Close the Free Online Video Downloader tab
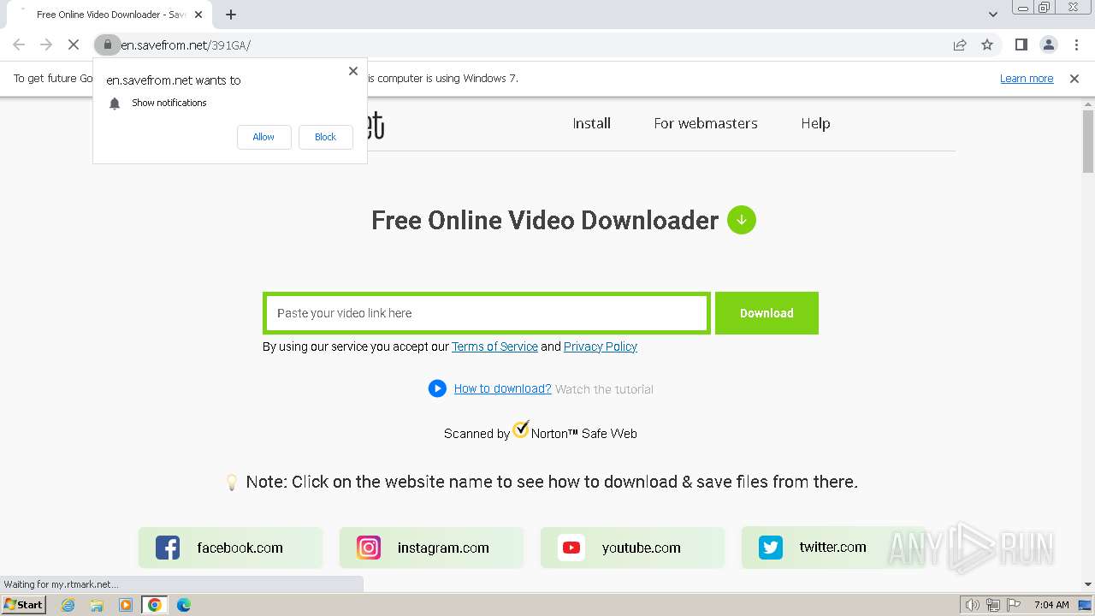 [198, 15]
